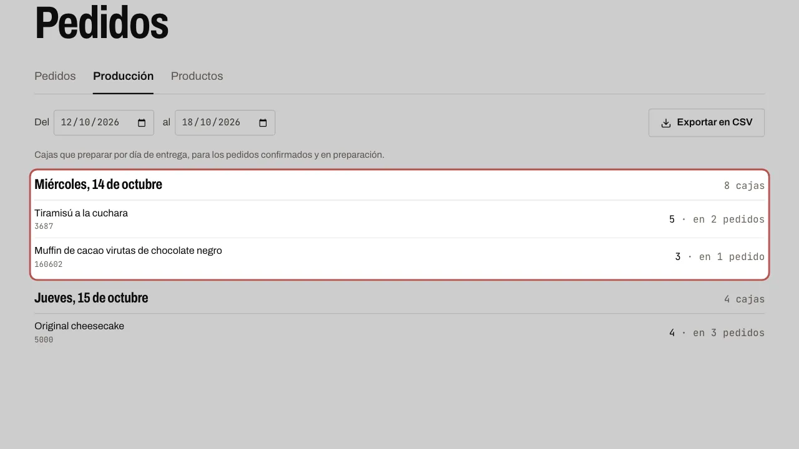Image resolution: width=799 pixels, height=449 pixels.
Task: Open calendar picker in start date field
Action: pyautogui.click(x=142, y=123)
